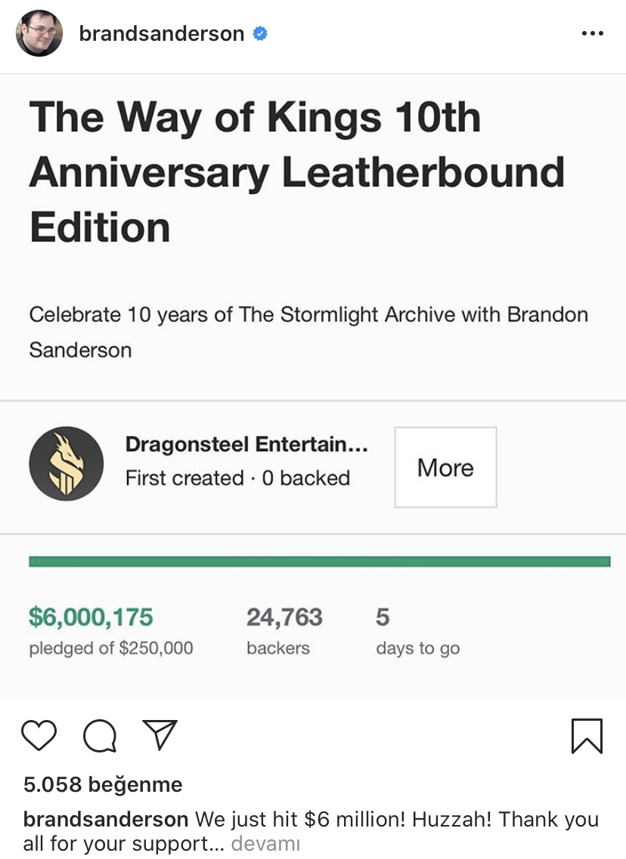Open the three-dot post options menu
Image resolution: width=626 pixels, height=859 pixels.
pyautogui.click(x=592, y=34)
